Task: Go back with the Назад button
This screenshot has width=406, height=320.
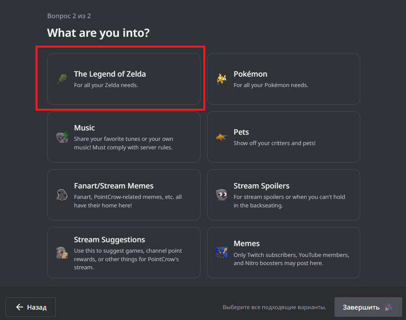Action: 31,307
